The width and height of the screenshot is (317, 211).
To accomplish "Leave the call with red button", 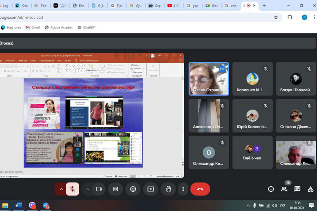I will click(200, 189).
